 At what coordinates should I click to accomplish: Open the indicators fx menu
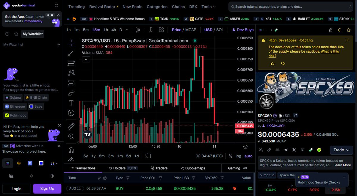pyautogui.click(x=151, y=30)
